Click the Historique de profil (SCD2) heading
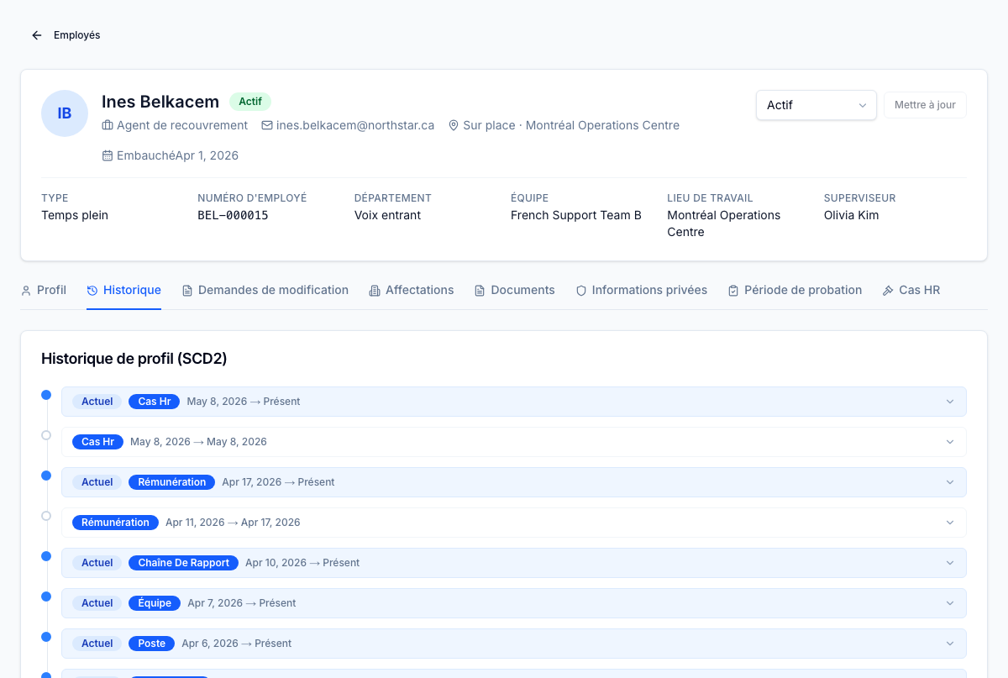1008x678 pixels. pos(134,359)
